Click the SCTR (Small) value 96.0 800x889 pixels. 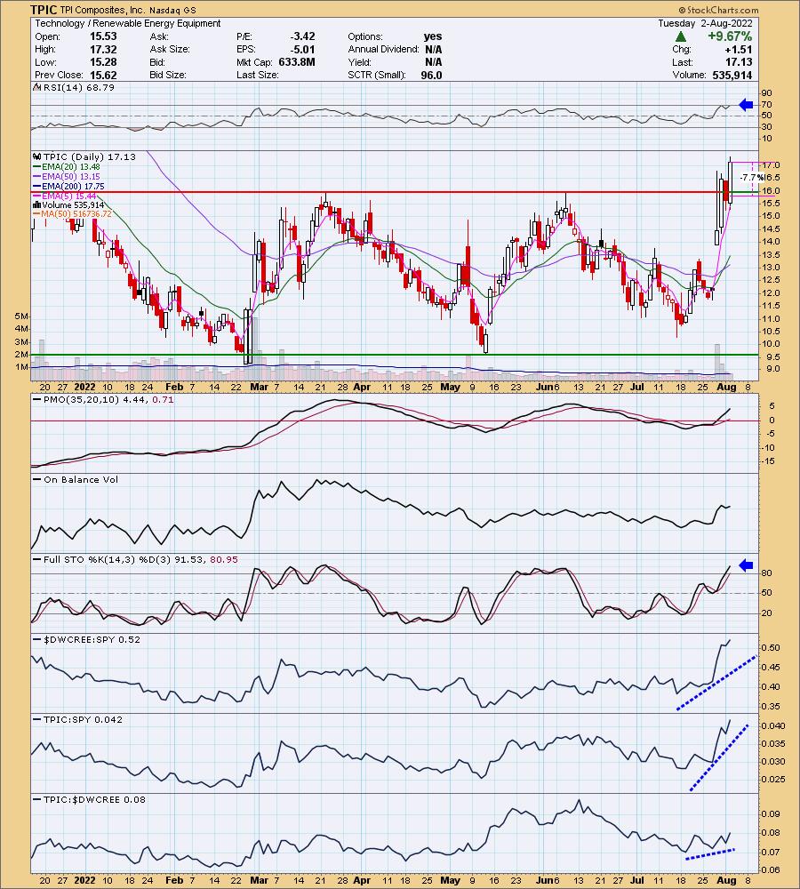(431, 75)
